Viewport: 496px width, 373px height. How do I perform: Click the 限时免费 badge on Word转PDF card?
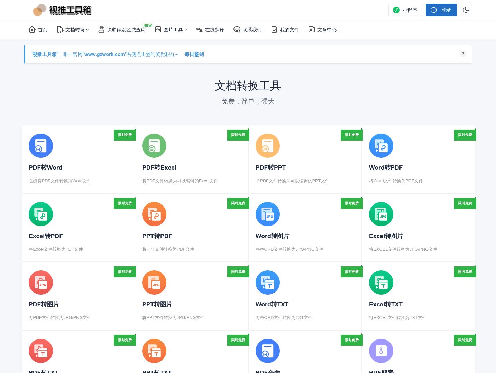465,135
